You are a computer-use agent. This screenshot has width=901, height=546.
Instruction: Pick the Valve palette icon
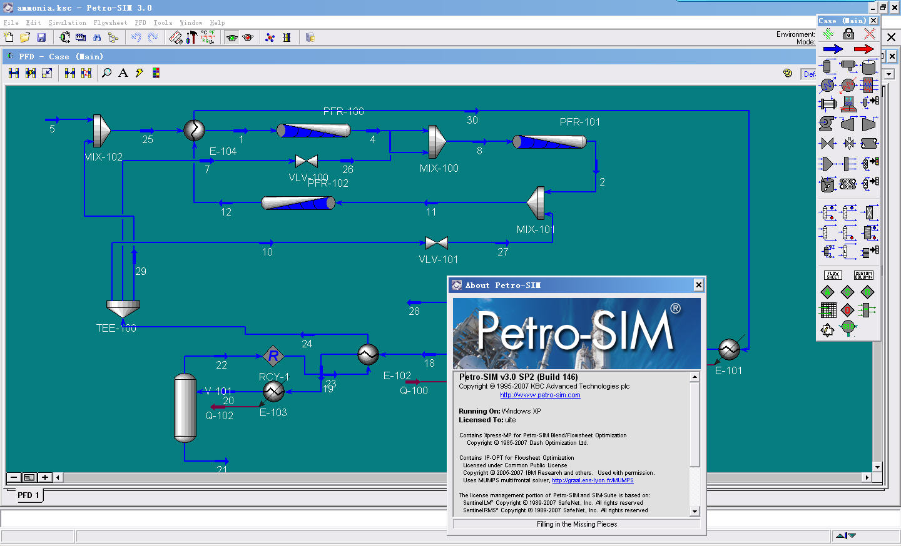(827, 143)
